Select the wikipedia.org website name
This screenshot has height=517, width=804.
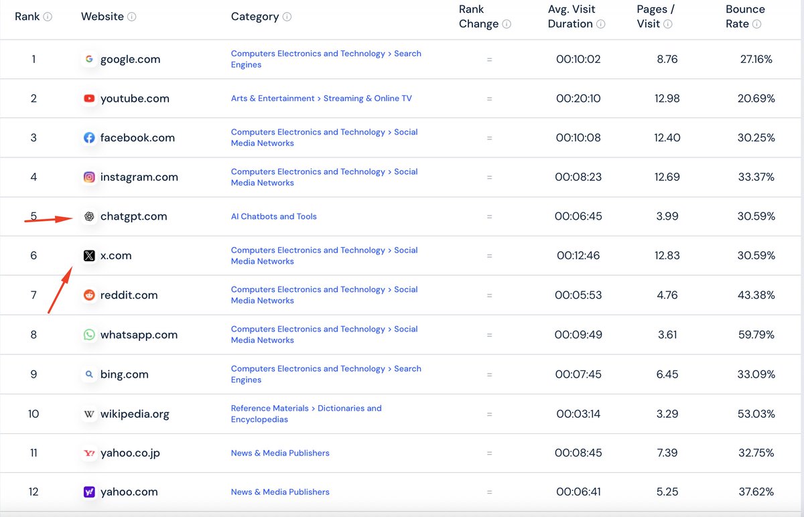[x=136, y=414]
